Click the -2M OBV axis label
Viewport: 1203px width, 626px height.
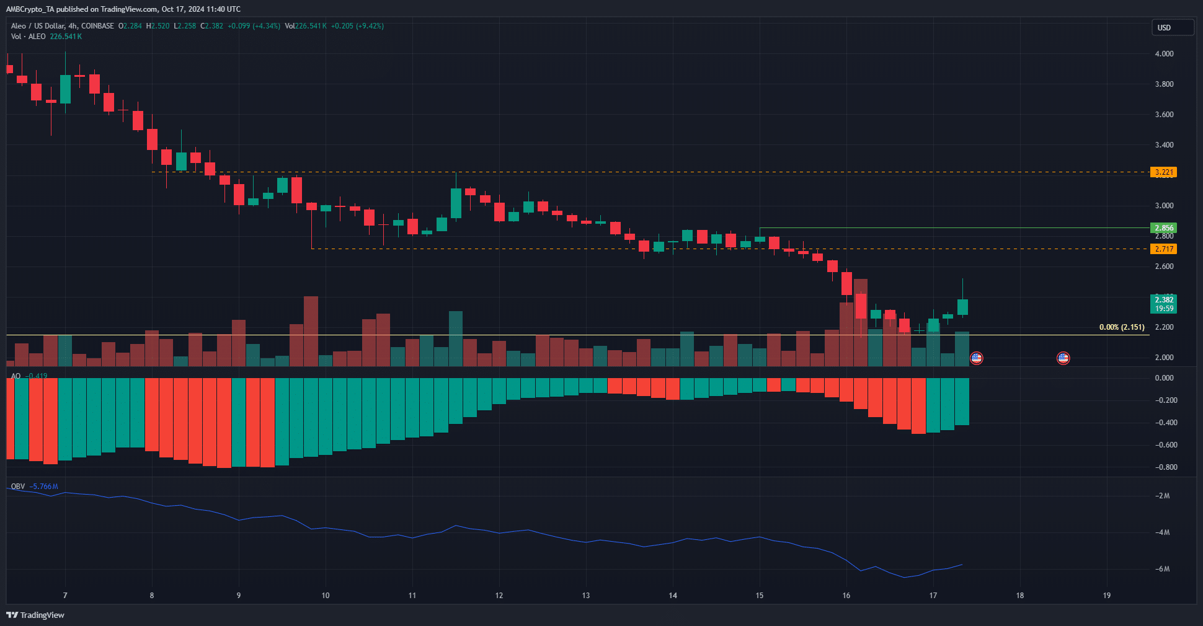click(1163, 496)
